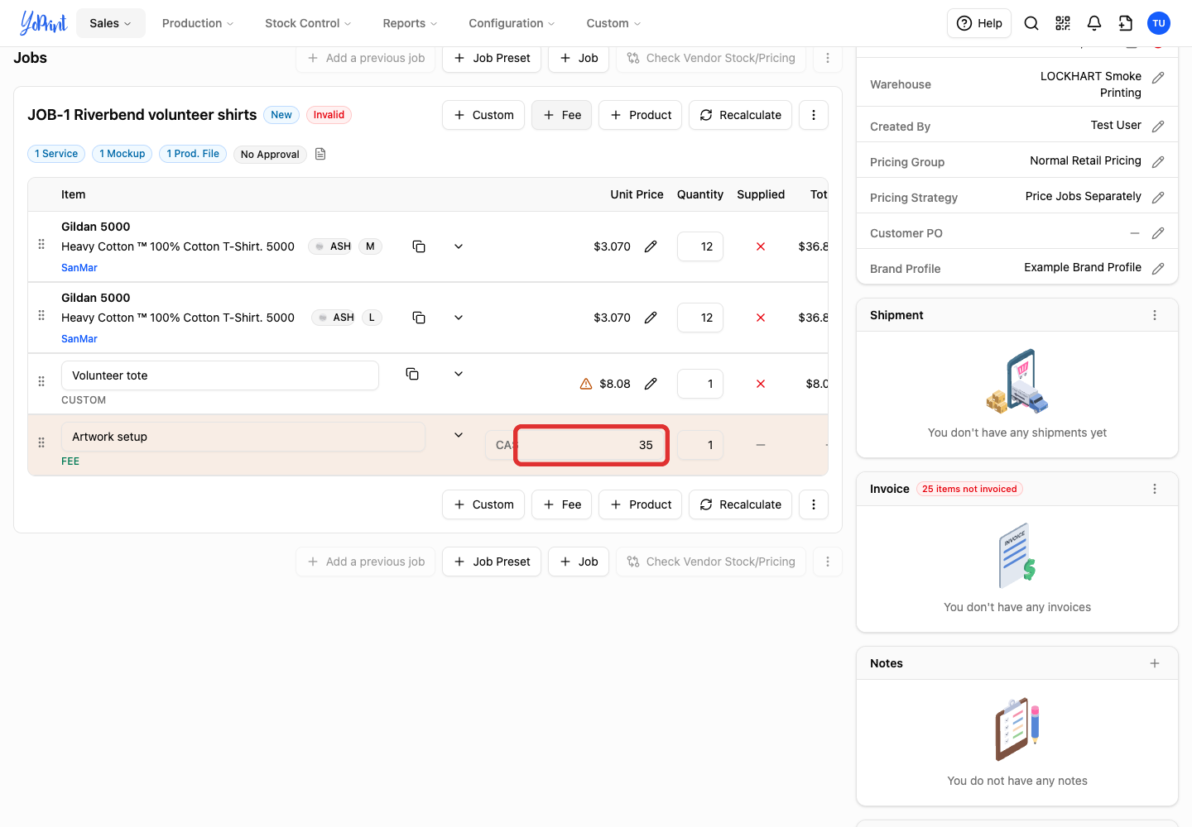Click the 1 Service tag

[x=56, y=154]
